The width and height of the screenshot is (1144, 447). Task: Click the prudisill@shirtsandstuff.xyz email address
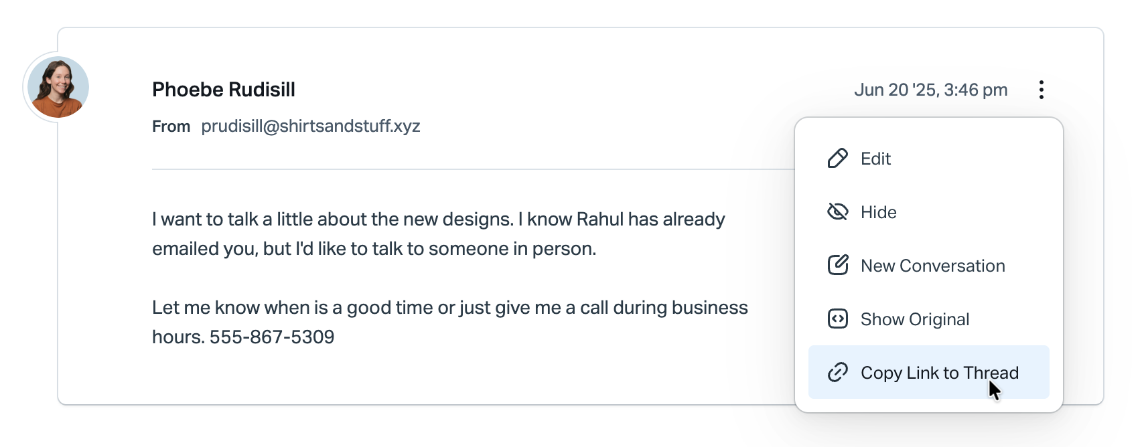click(x=310, y=126)
